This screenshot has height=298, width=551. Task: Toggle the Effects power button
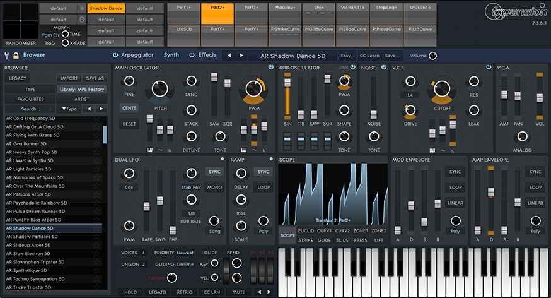(x=192, y=55)
